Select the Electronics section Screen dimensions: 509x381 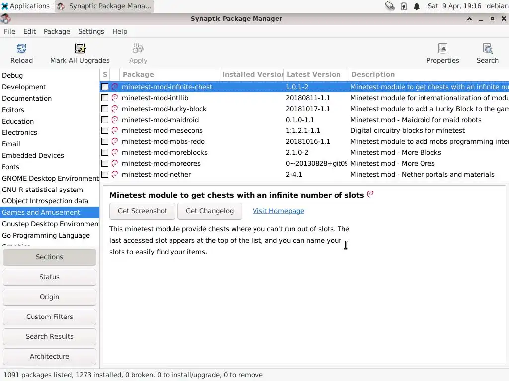tap(49, 132)
